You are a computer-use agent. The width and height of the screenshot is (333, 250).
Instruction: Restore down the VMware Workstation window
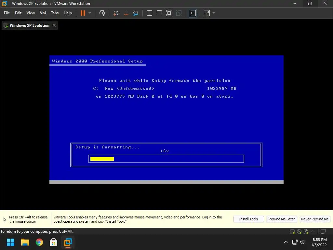tap(310, 4)
